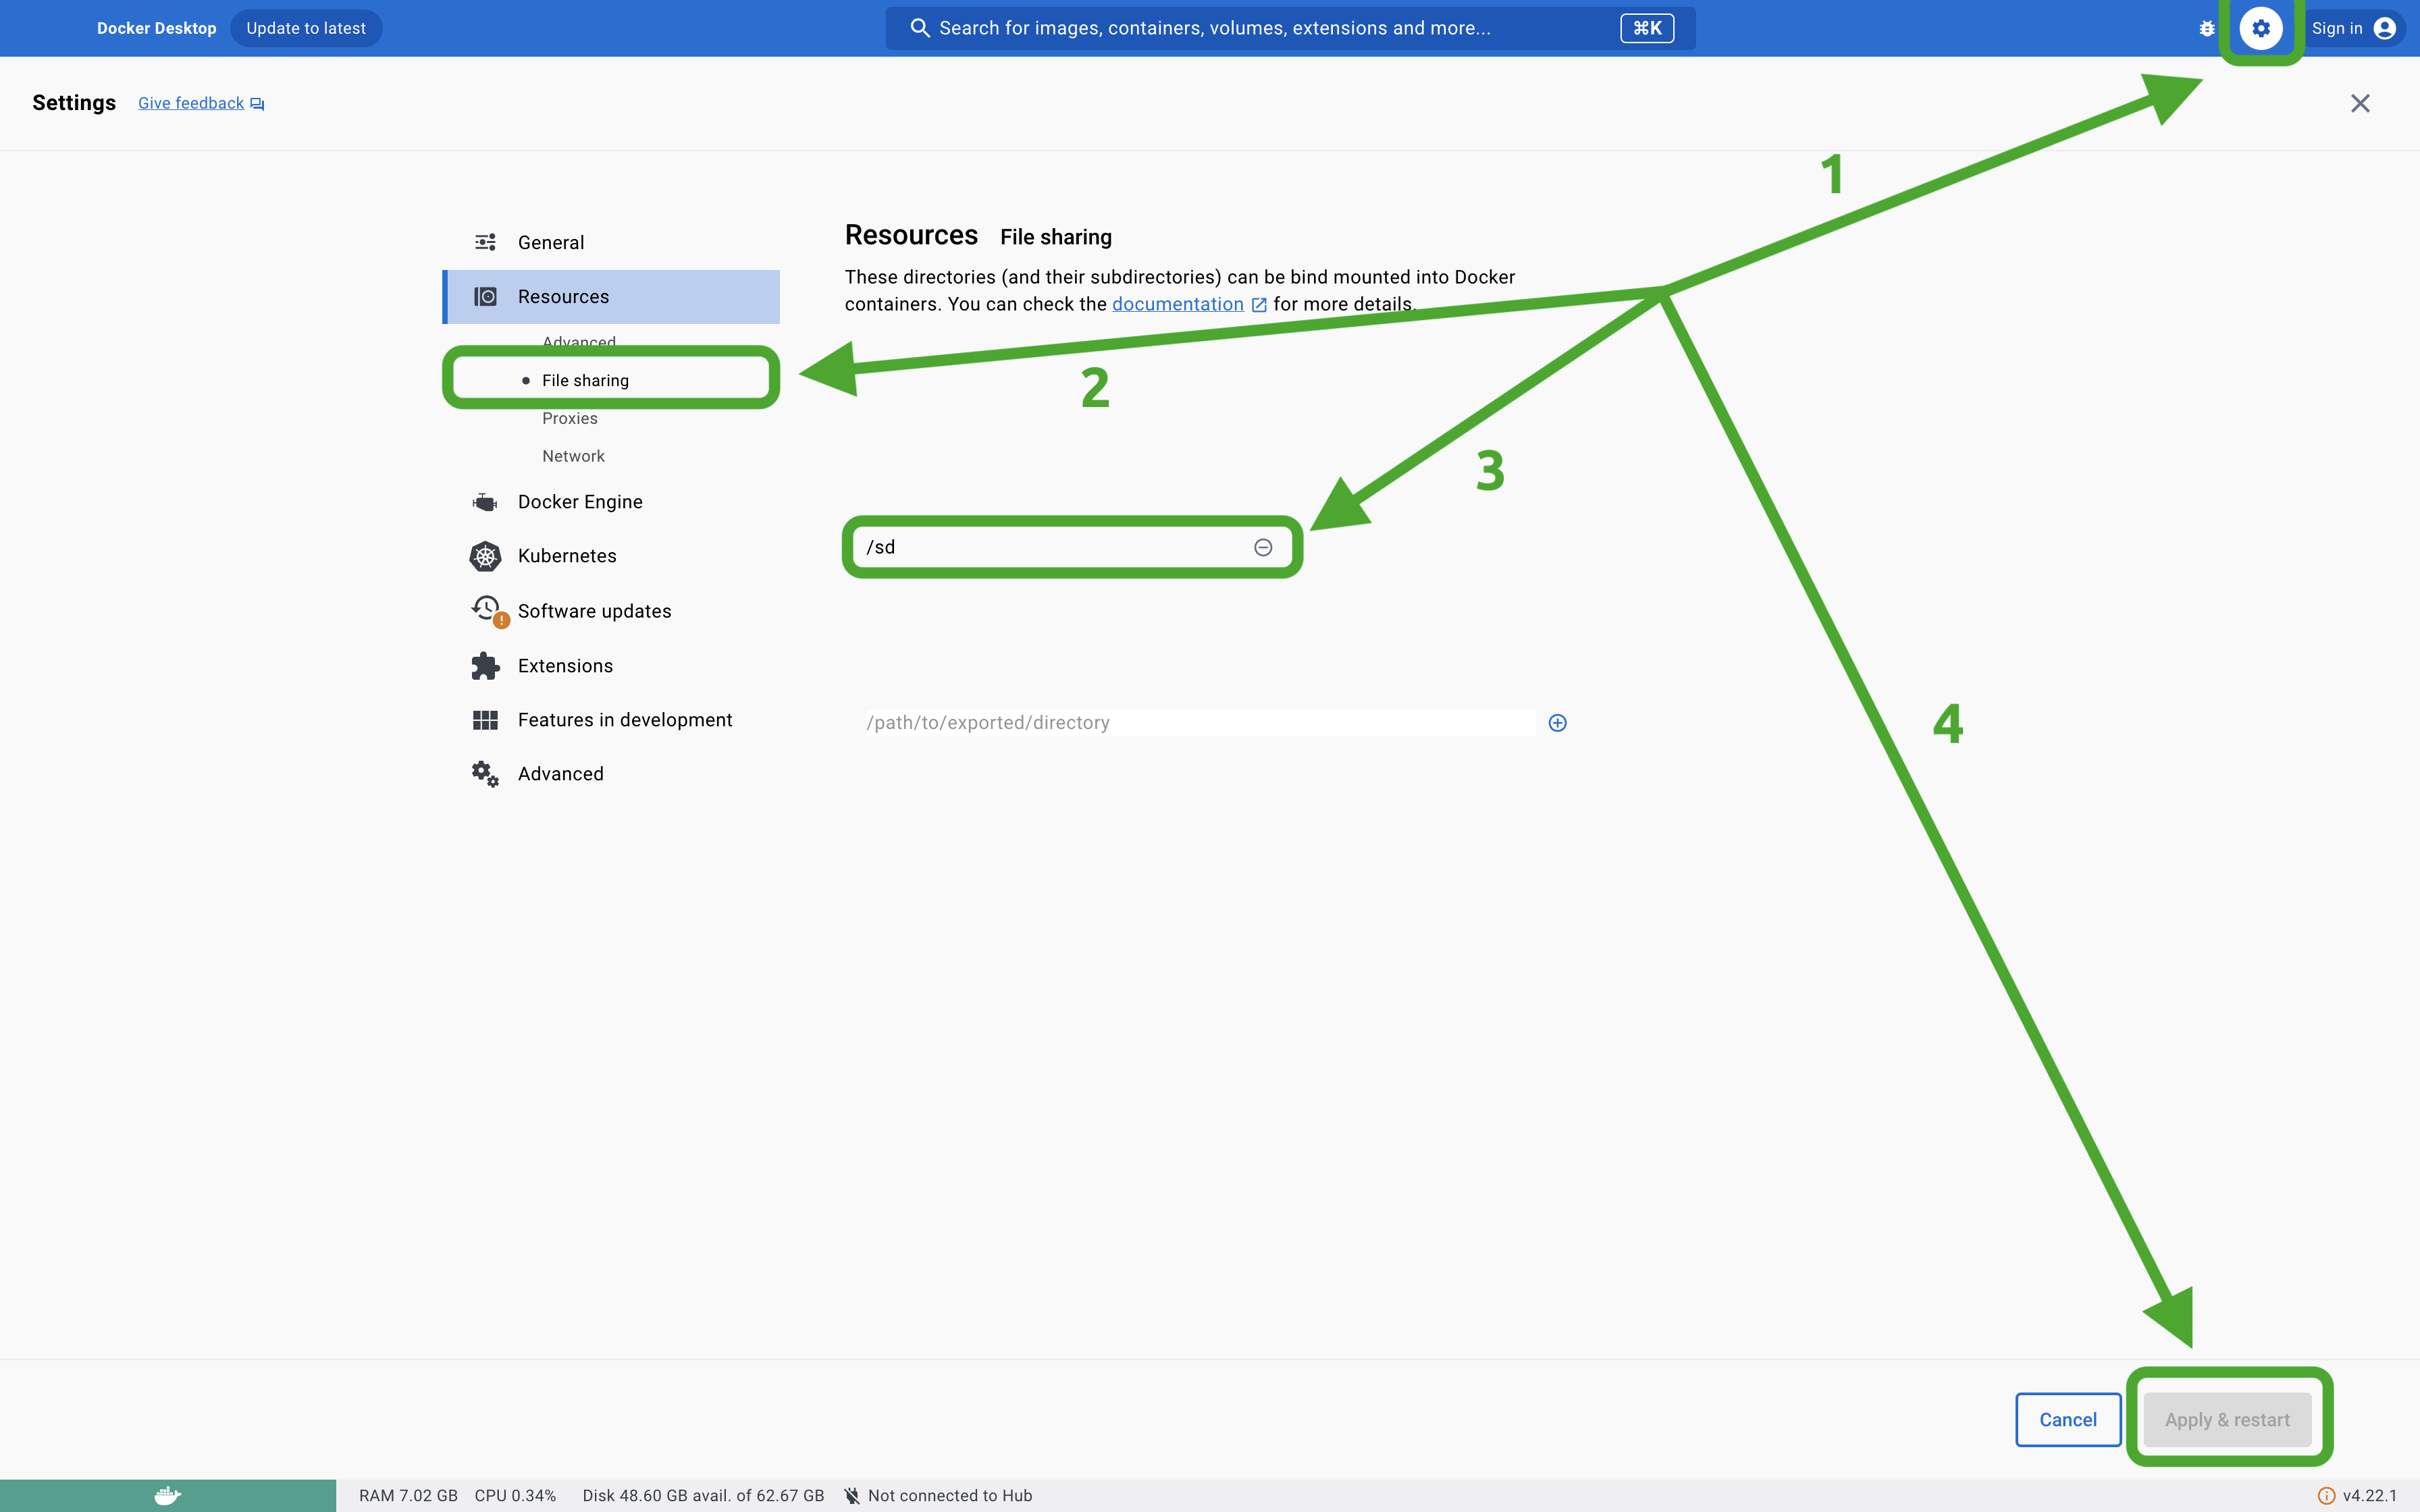Open the Proxies sub-item
This screenshot has width=2420, height=1512.
pyautogui.click(x=570, y=418)
